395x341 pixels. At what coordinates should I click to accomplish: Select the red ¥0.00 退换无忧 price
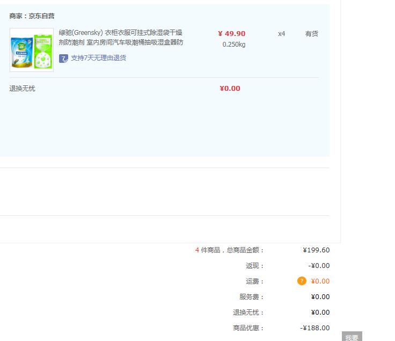(x=230, y=89)
